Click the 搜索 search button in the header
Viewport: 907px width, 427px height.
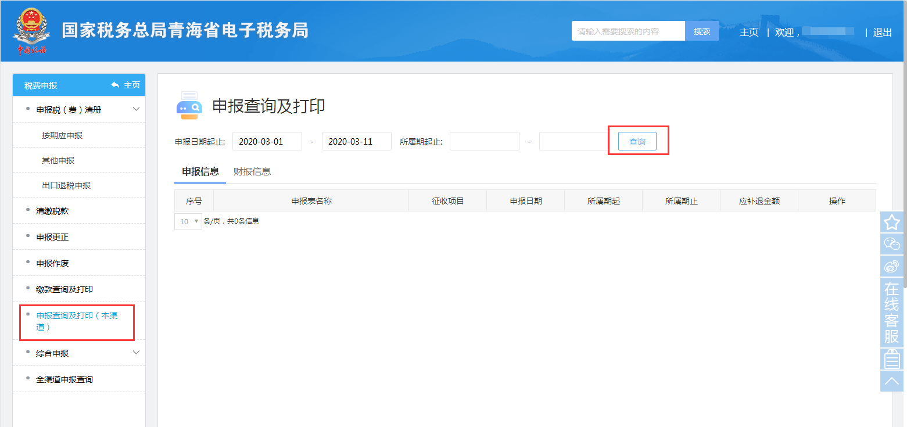tap(702, 31)
